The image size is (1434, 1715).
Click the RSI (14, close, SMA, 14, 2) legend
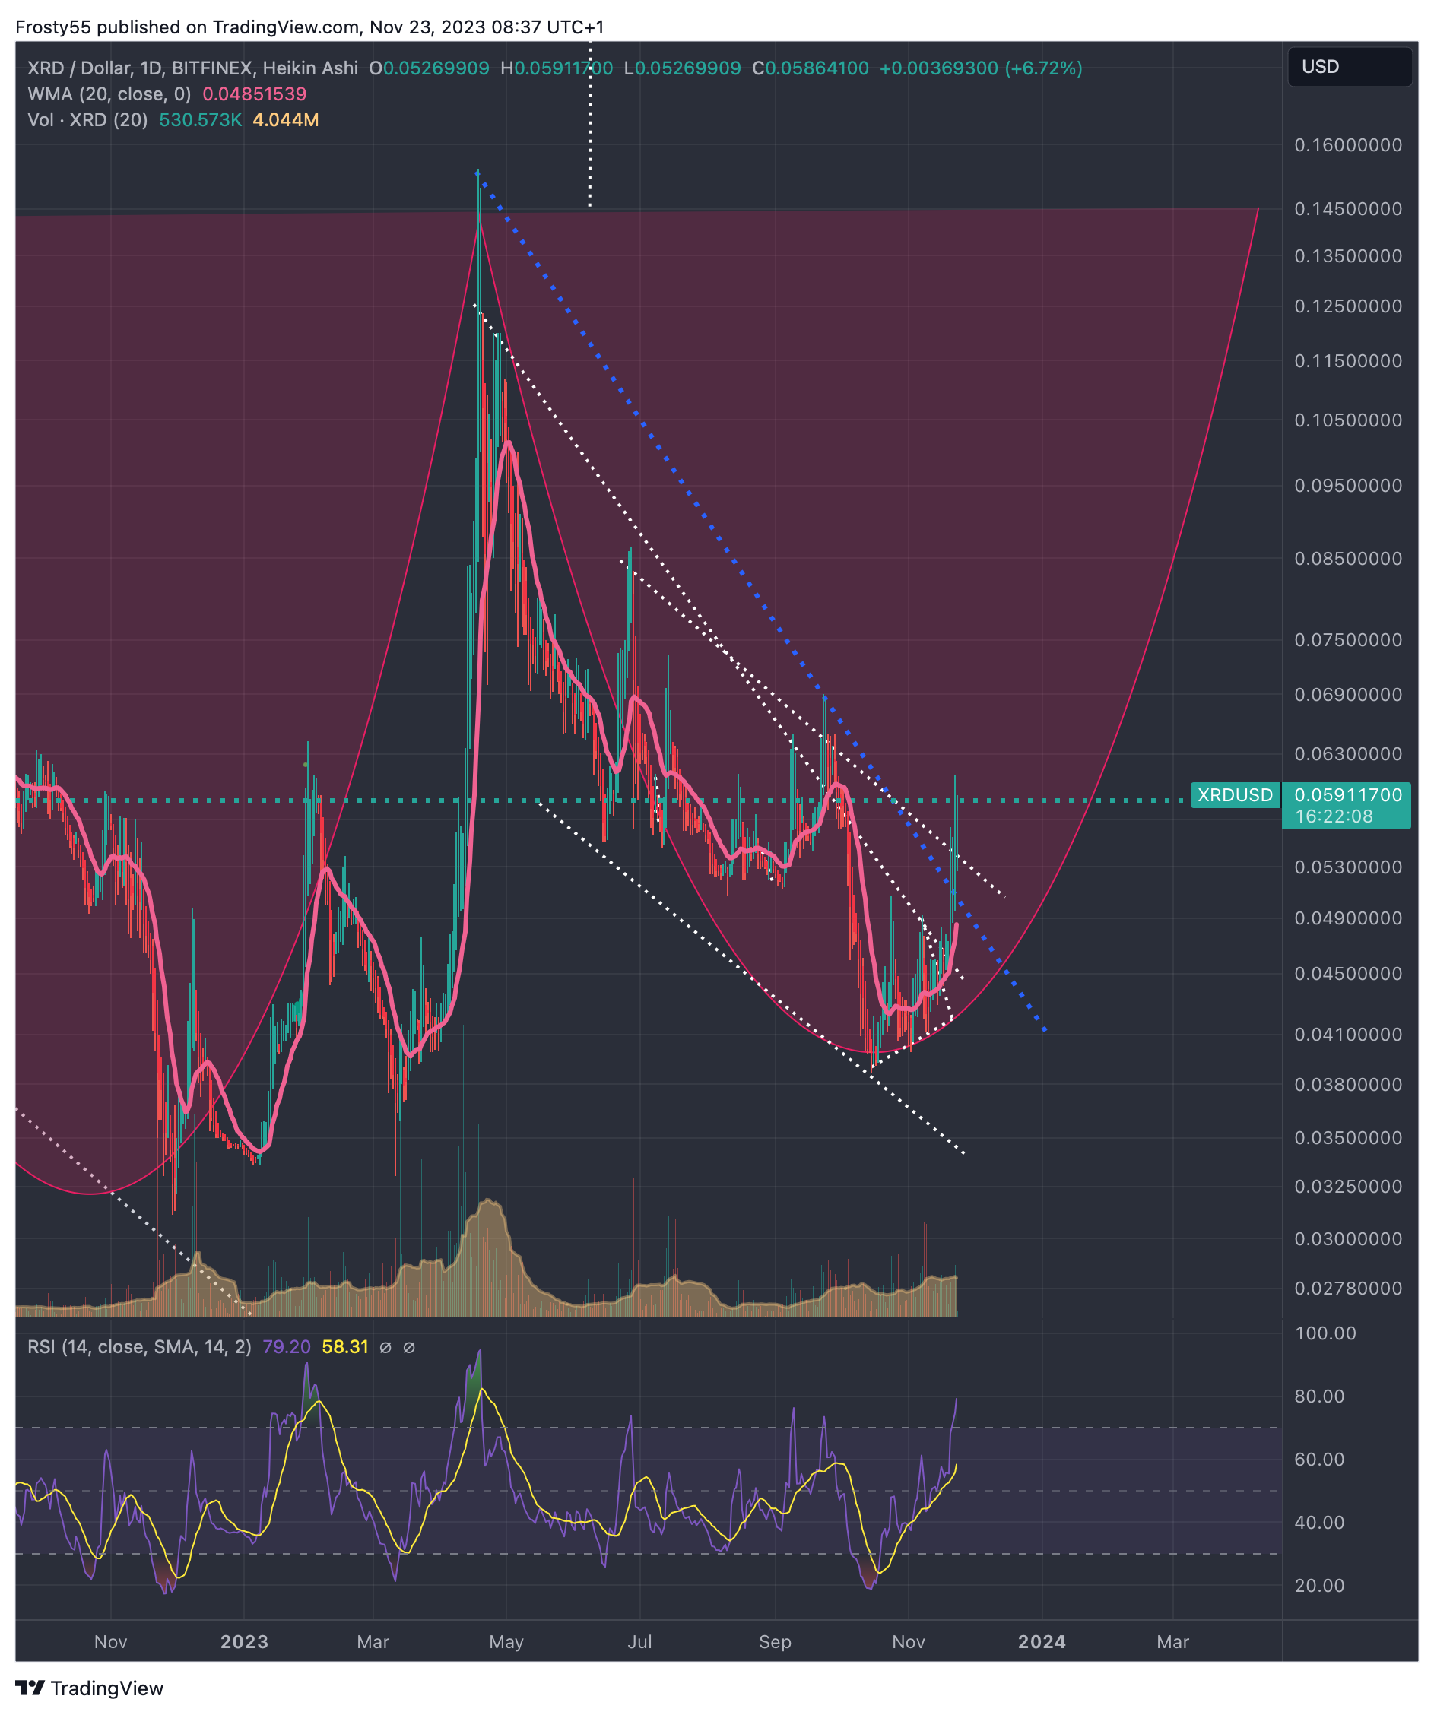pos(140,1346)
